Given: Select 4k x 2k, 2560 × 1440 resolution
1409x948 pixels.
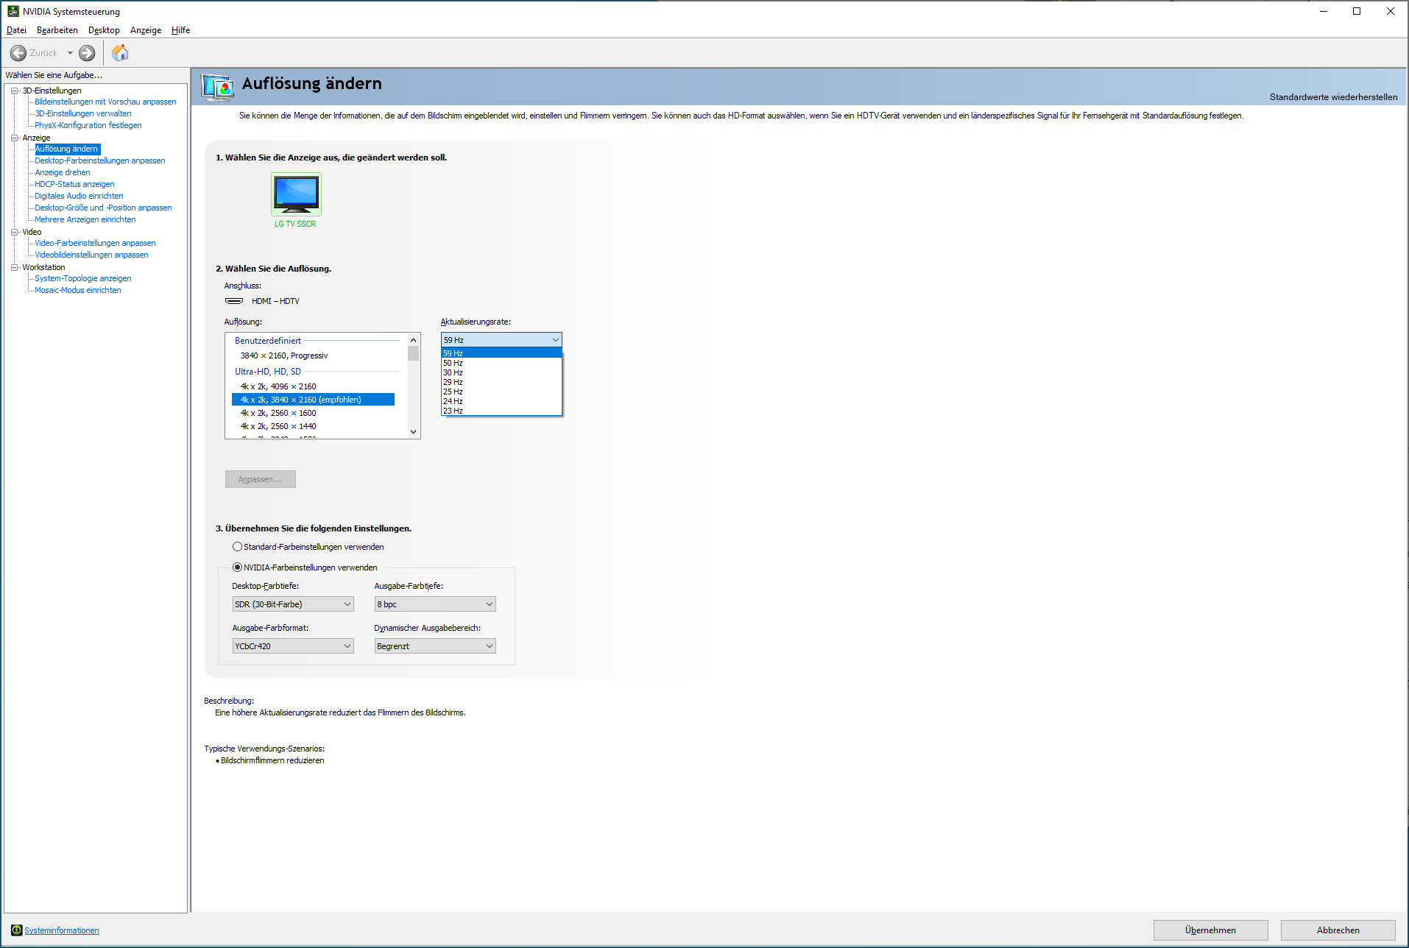Looking at the screenshot, I should pyautogui.click(x=278, y=426).
